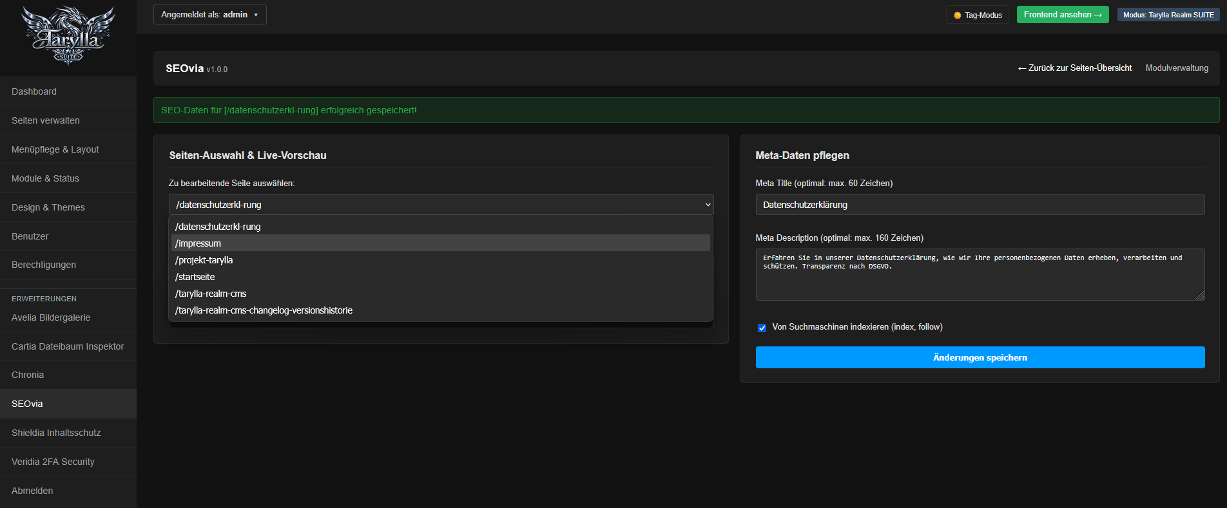Viewport: 1227px width, 508px height.
Task: Click the green 'erfolgreich gespeichert' success message
Action: [x=686, y=110]
